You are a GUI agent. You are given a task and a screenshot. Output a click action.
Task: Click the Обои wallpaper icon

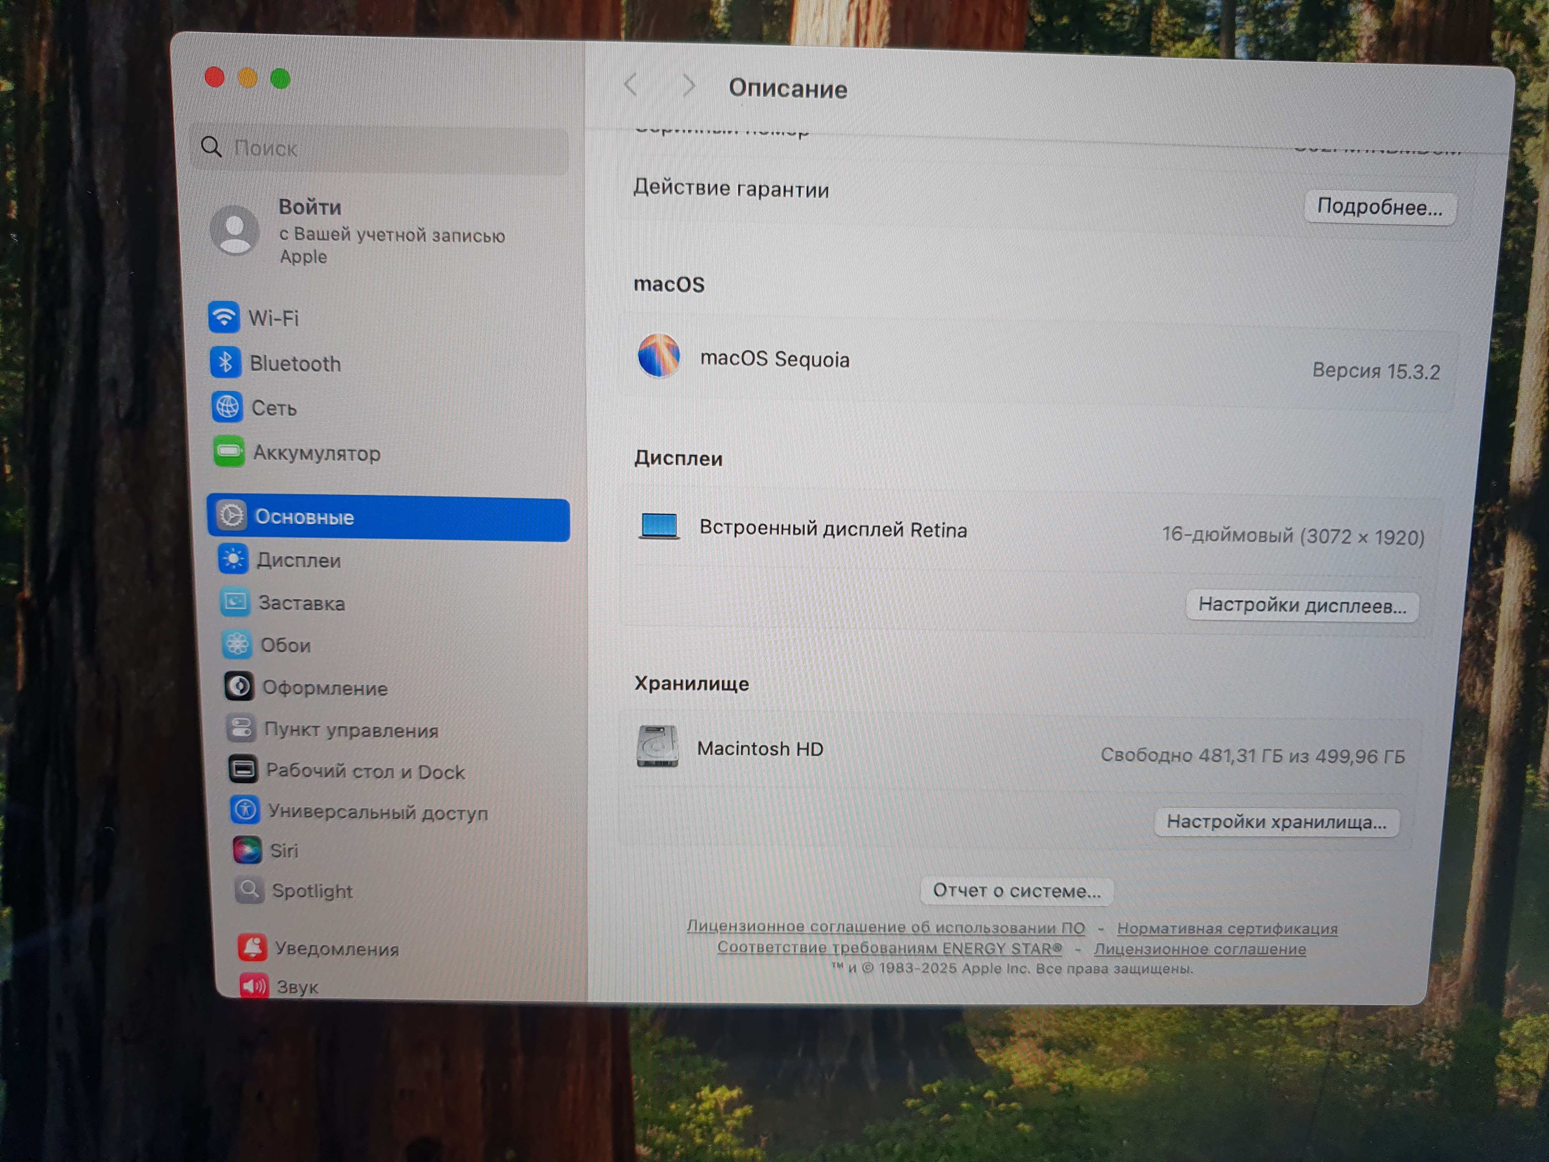pyautogui.click(x=237, y=644)
